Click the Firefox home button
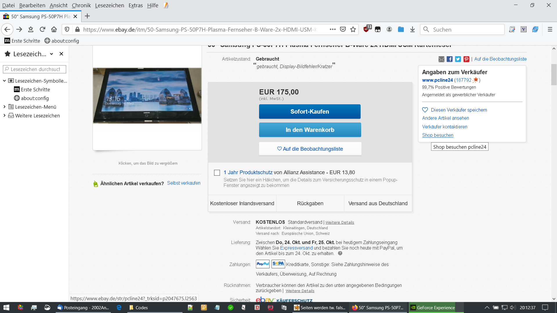557x313 pixels. pyautogui.click(x=54, y=29)
